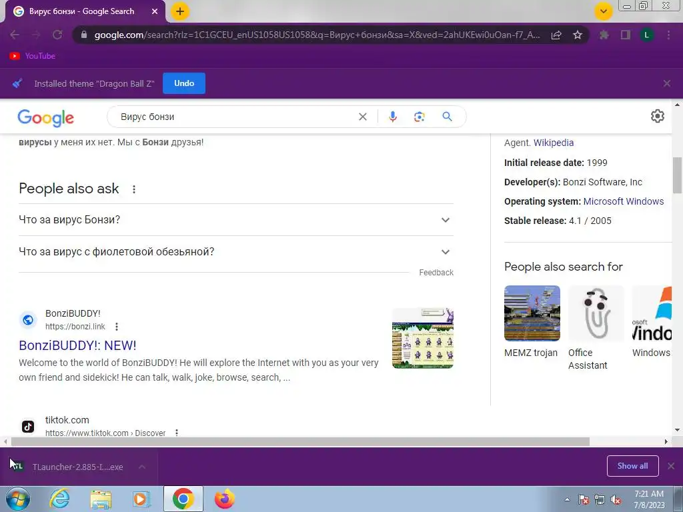
Task: Toggle Chrome side panel icon
Action: point(626,35)
